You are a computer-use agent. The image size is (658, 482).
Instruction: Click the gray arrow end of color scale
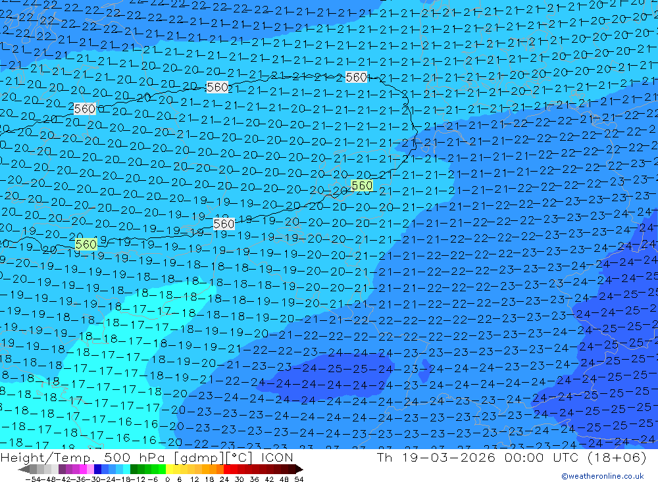click(24, 470)
